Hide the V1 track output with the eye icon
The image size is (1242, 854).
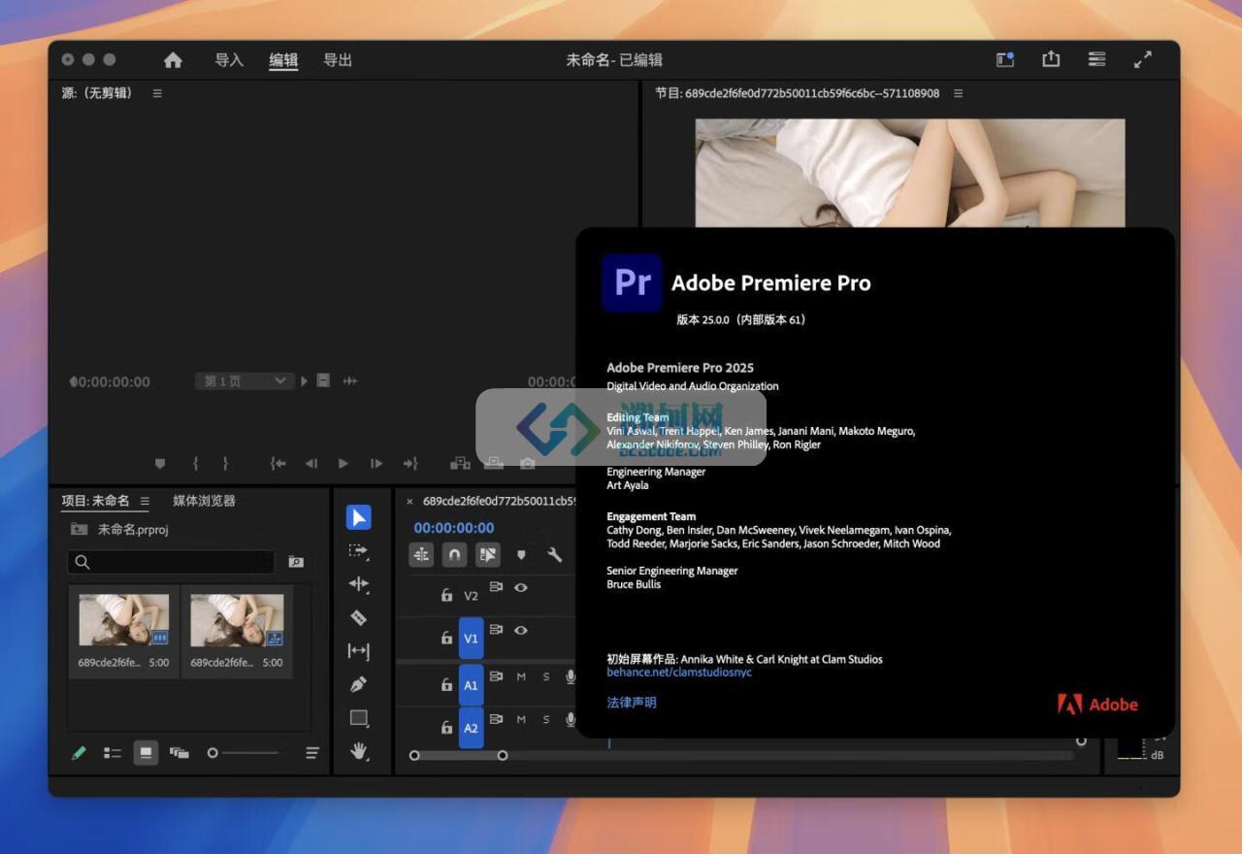521,630
